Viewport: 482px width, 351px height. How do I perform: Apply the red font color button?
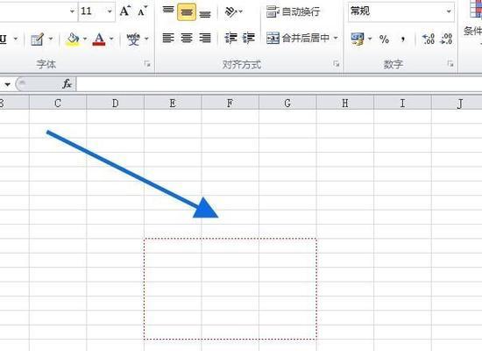99,39
